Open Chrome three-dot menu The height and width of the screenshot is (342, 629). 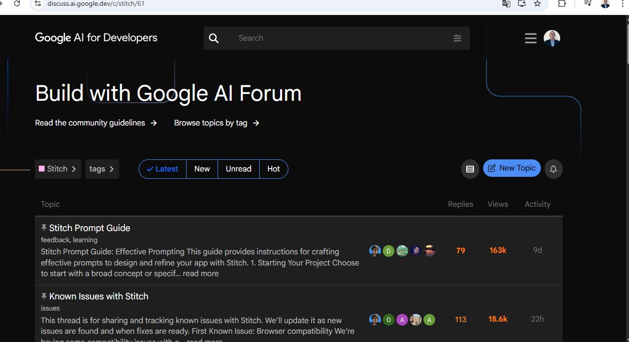pos(623,4)
